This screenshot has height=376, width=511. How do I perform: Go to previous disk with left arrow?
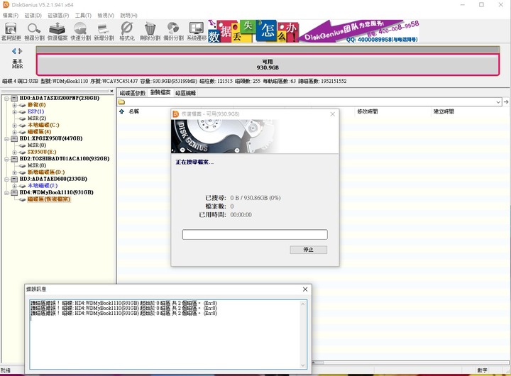pyautogui.click(x=13, y=51)
